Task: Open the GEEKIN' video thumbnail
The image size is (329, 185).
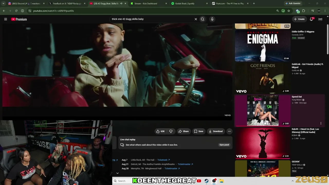Action: 263,168
